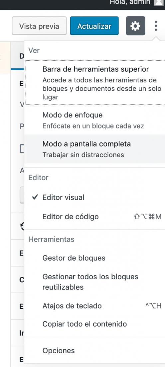
Task: Toggle Modo a pantalla completa
Action: [x=94, y=149]
